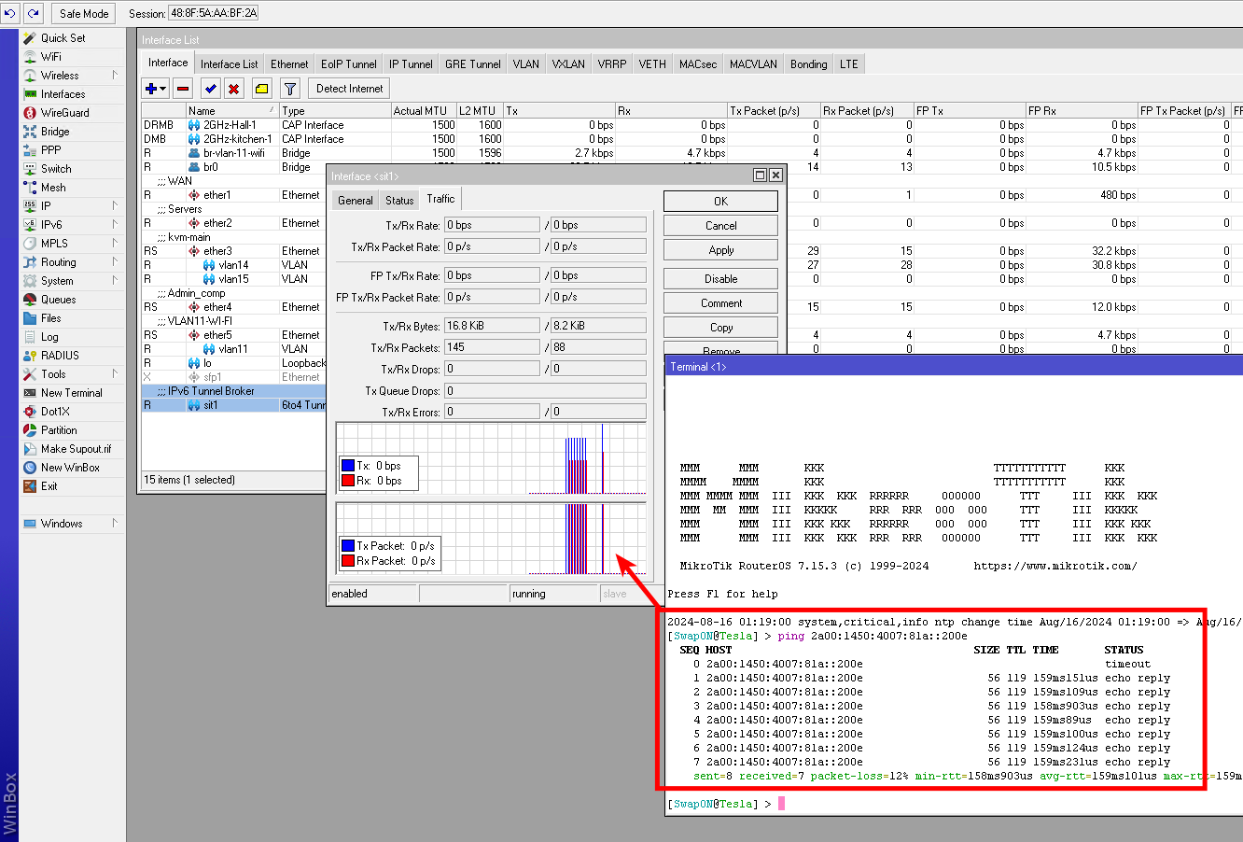Viewport: 1243px width, 842px height.
Task: Open the filter funnel in Interface List
Action: click(290, 89)
